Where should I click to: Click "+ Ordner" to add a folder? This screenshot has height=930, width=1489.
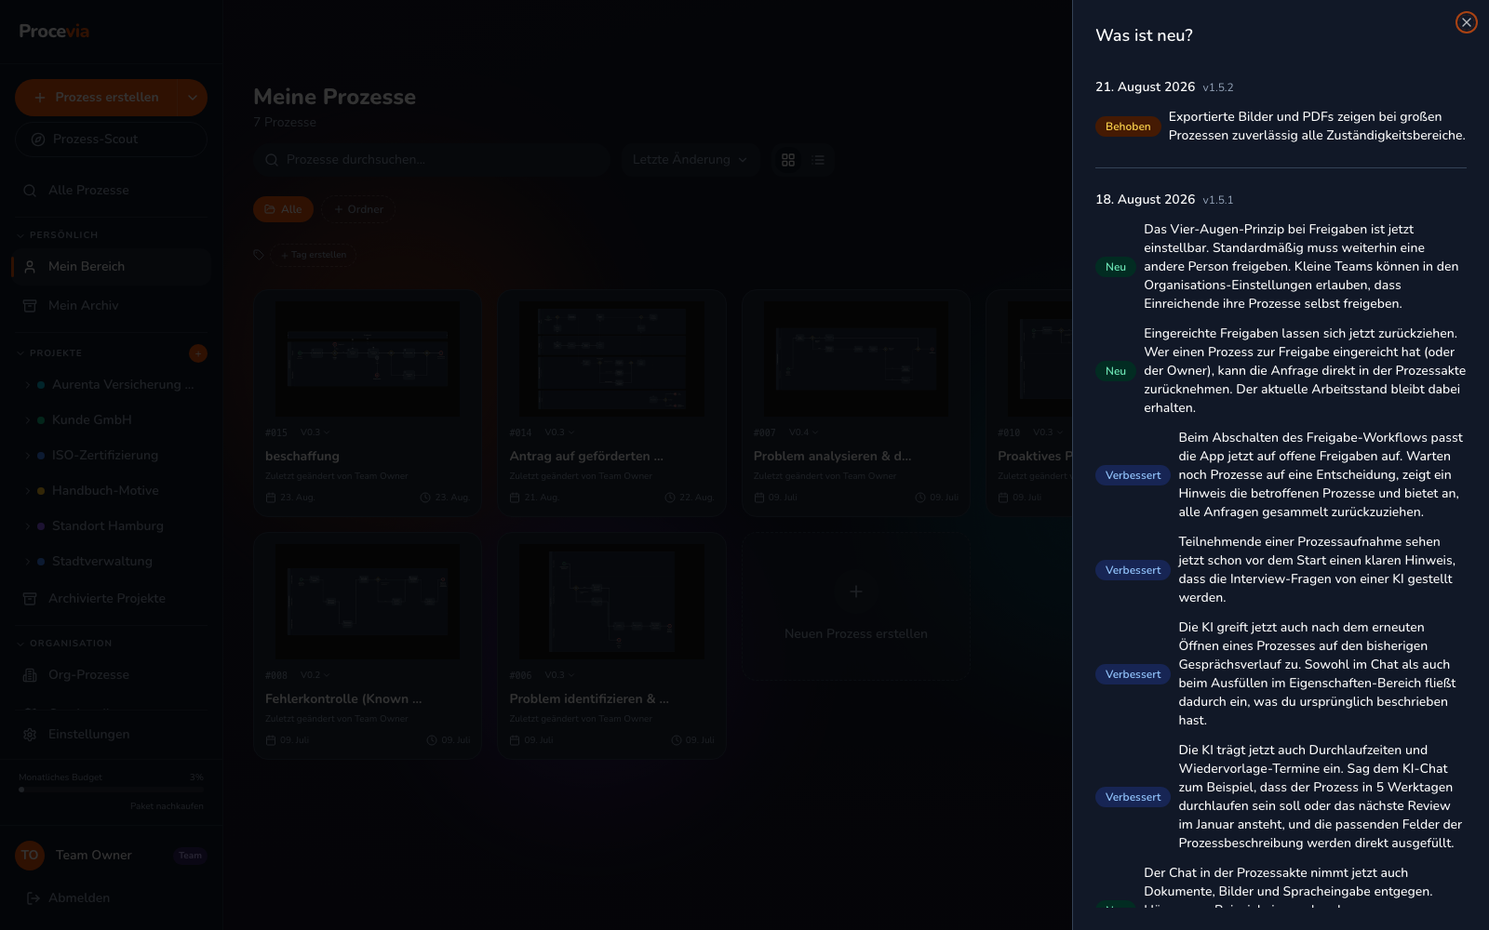358,209
